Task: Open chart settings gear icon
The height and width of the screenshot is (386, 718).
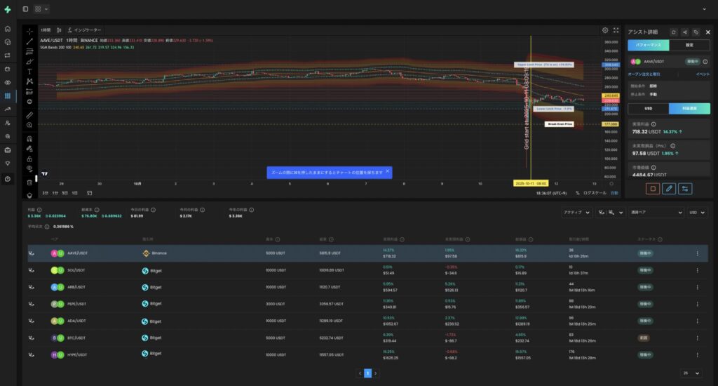Action: [x=605, y=30]
